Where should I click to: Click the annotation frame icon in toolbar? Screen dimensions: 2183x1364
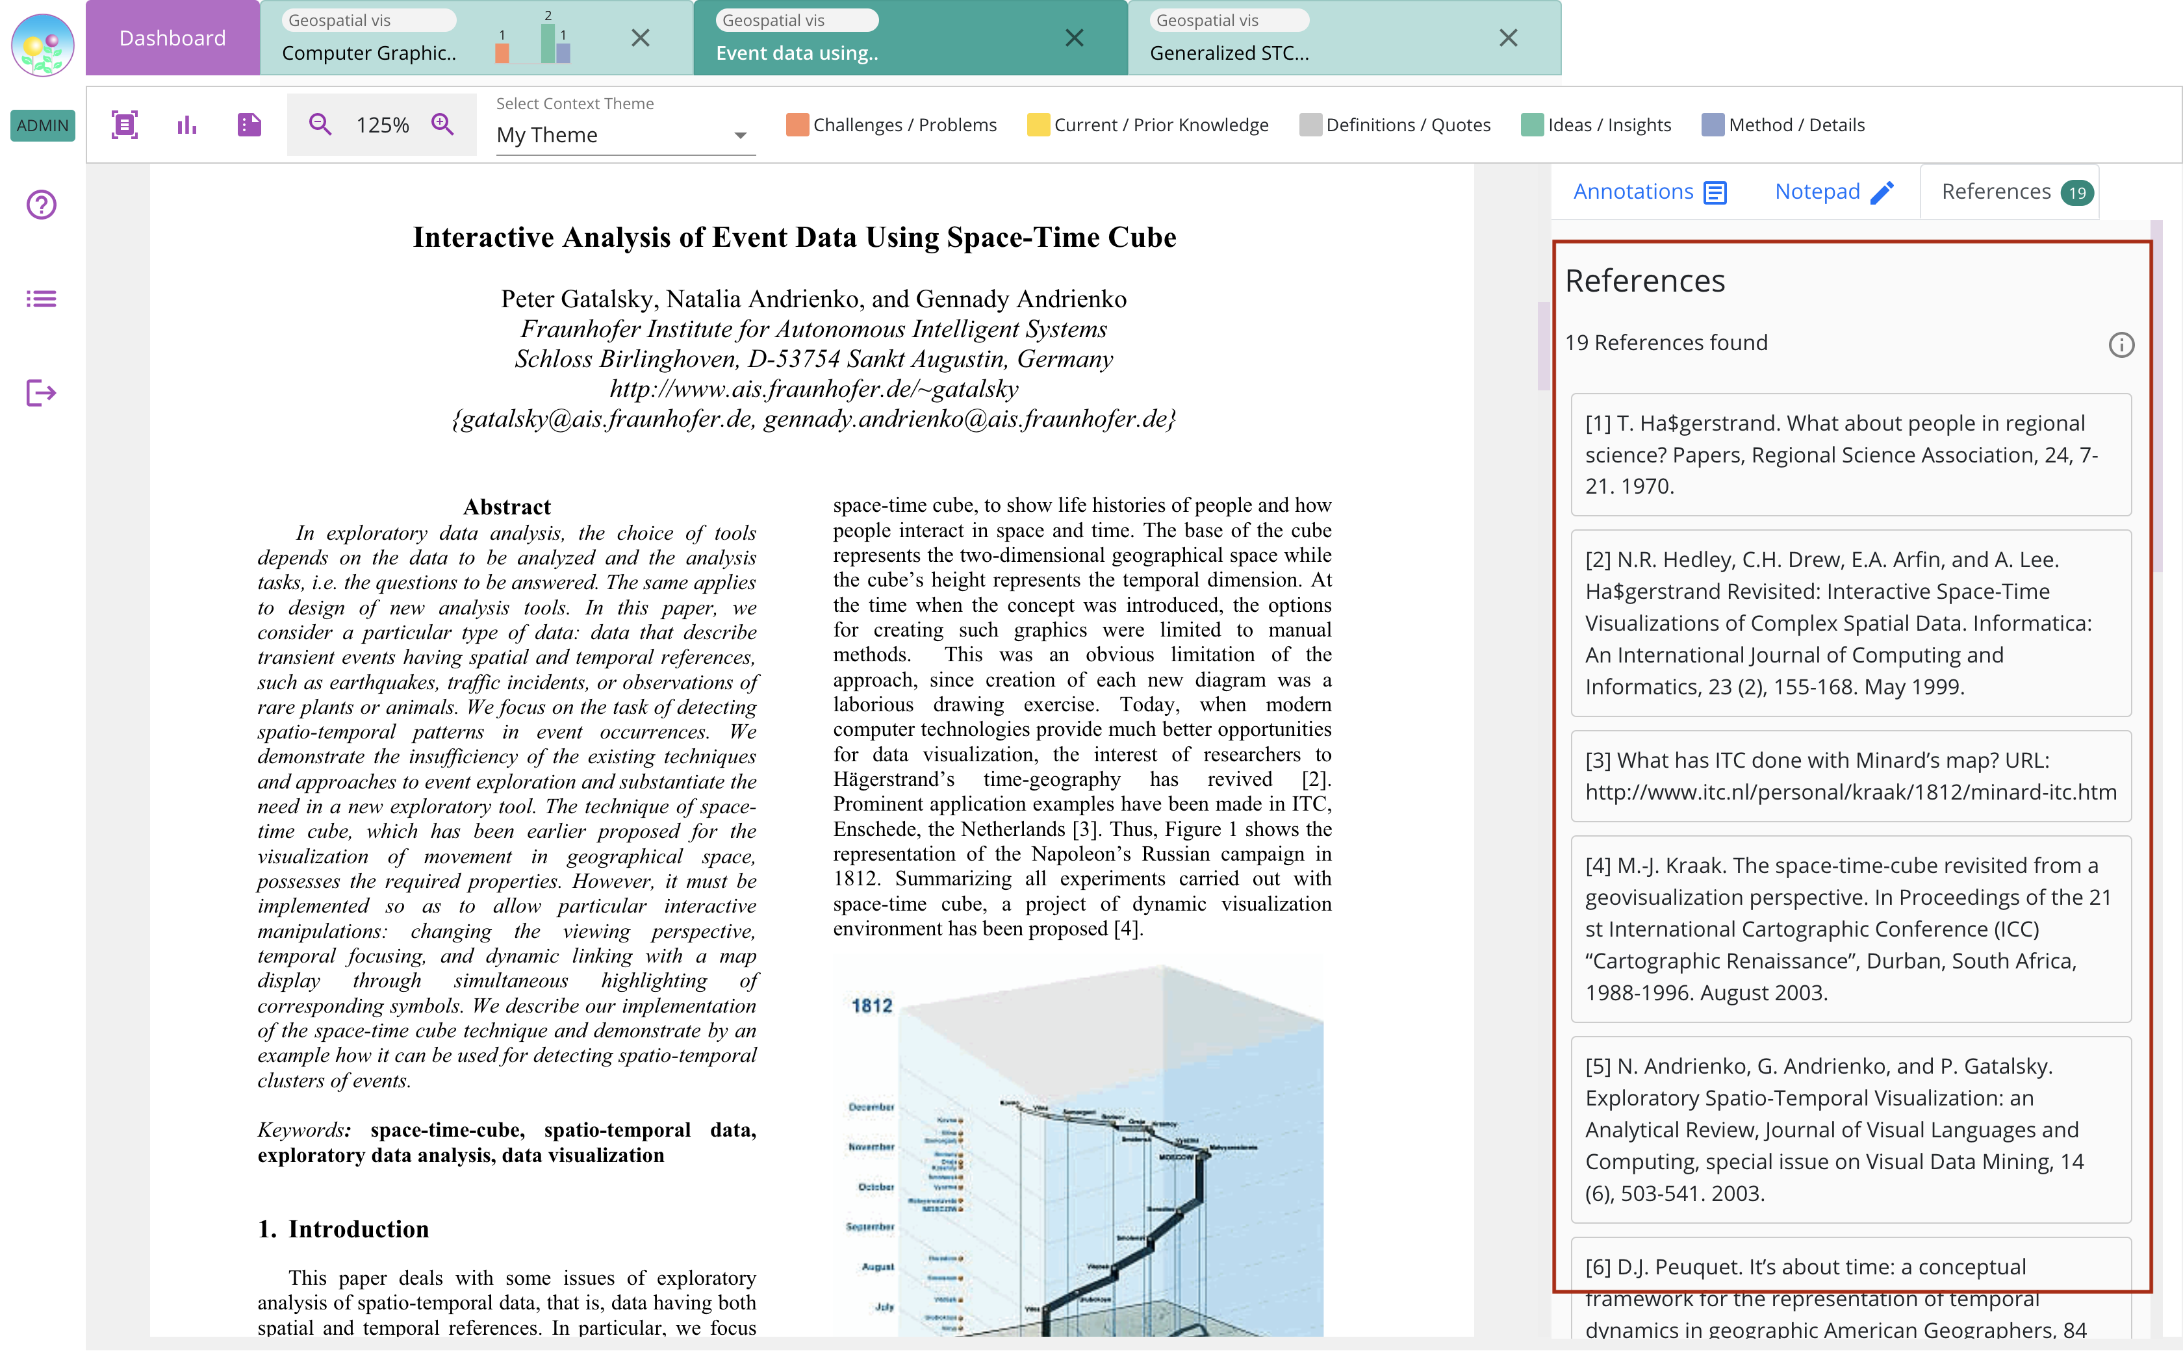[125, 125]
